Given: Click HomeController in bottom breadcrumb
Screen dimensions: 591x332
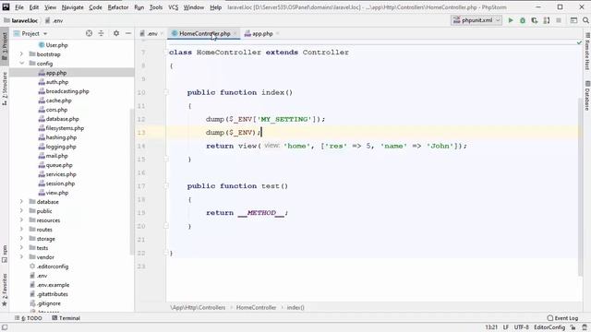Looking at the screenshot, I should [256, 307].
